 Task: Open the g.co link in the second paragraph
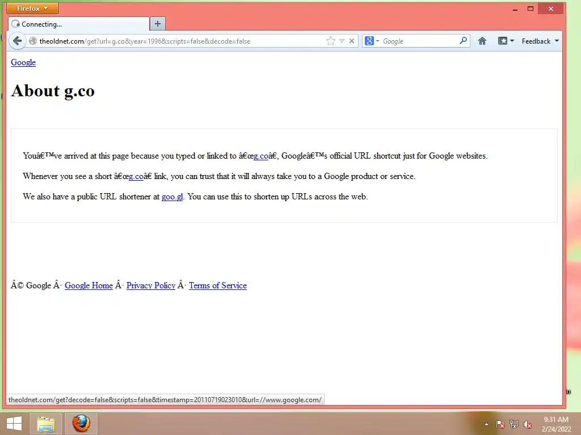[x=136, y=177]
